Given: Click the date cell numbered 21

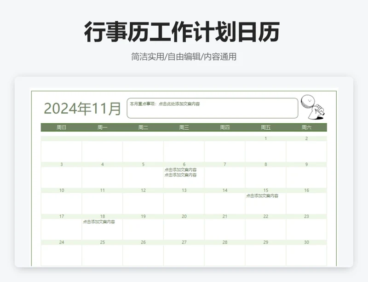Looking at the screenshot, I should [225, 217].
